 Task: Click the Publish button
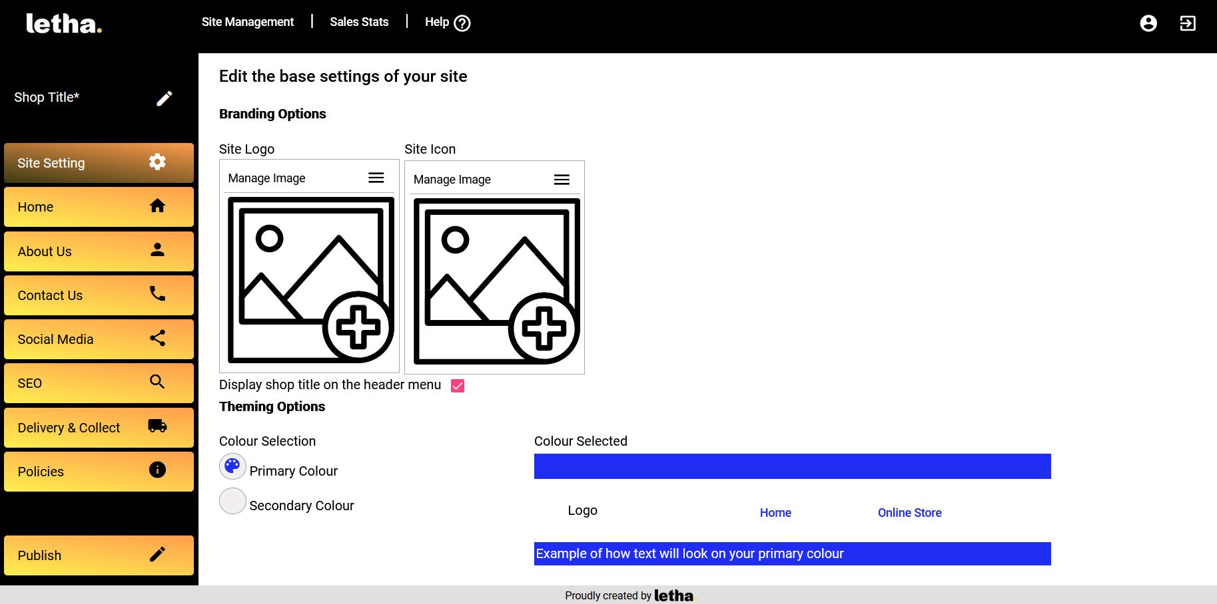pyautogui.click(x=99, y=555)
